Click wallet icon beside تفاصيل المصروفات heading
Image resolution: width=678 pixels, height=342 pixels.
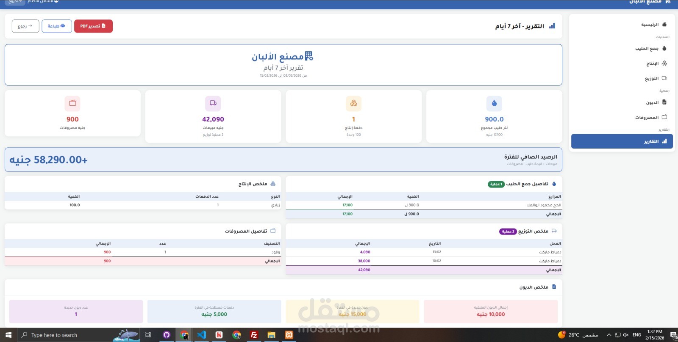273,231
